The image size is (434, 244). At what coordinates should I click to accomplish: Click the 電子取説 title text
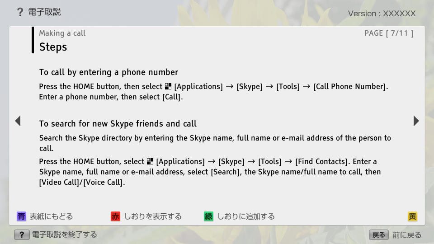click(44, 12)
